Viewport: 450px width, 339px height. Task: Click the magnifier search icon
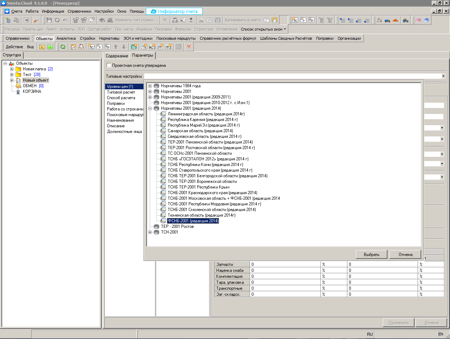36,20
